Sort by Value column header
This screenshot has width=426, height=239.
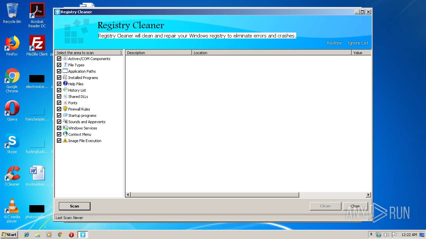(361, 52)
